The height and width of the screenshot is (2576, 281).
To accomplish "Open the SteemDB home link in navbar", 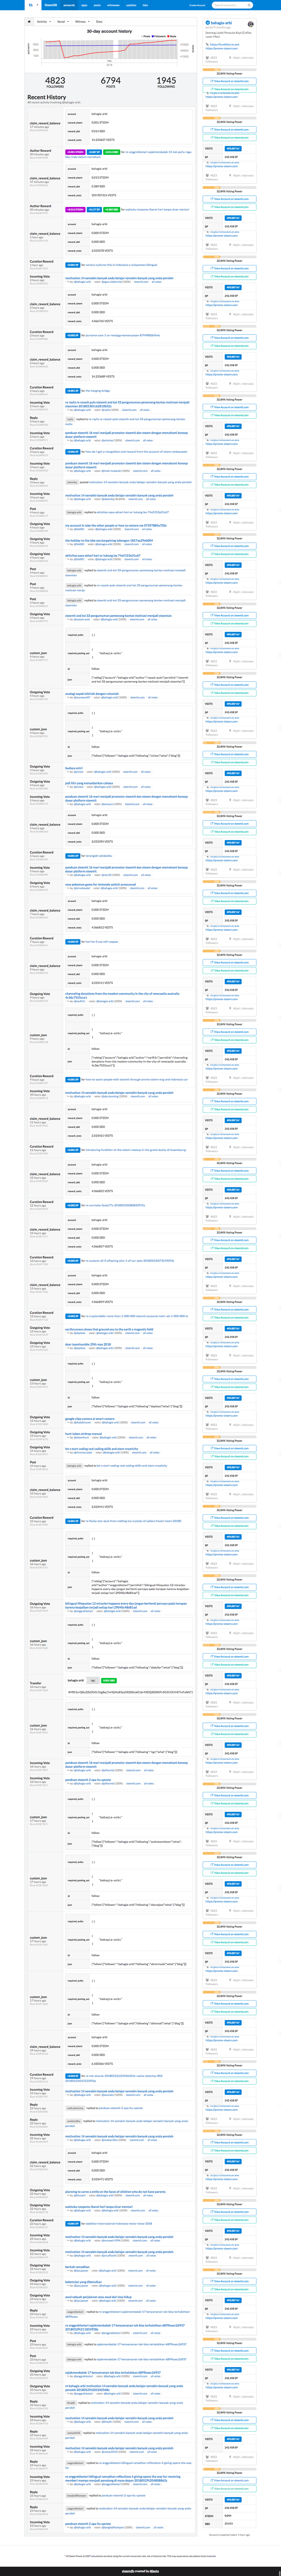I will tap(50, 5).
